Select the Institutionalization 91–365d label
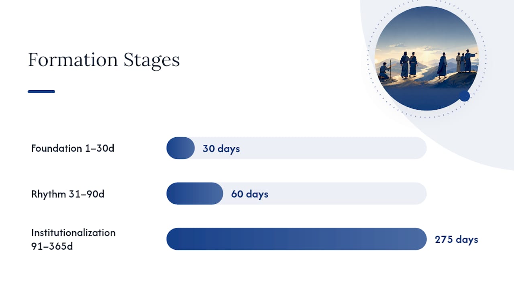This screenshot has width=514, height=289. tap(73, 239)
